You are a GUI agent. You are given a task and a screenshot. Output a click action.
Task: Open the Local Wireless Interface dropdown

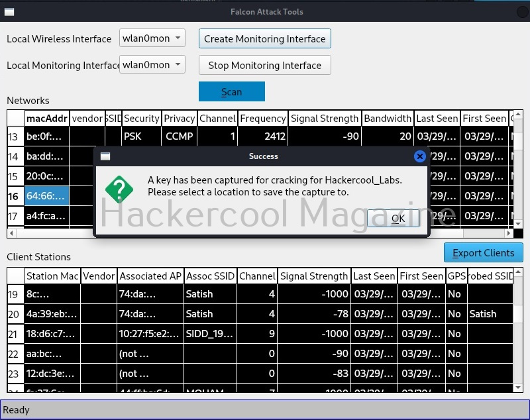(152, 38)
